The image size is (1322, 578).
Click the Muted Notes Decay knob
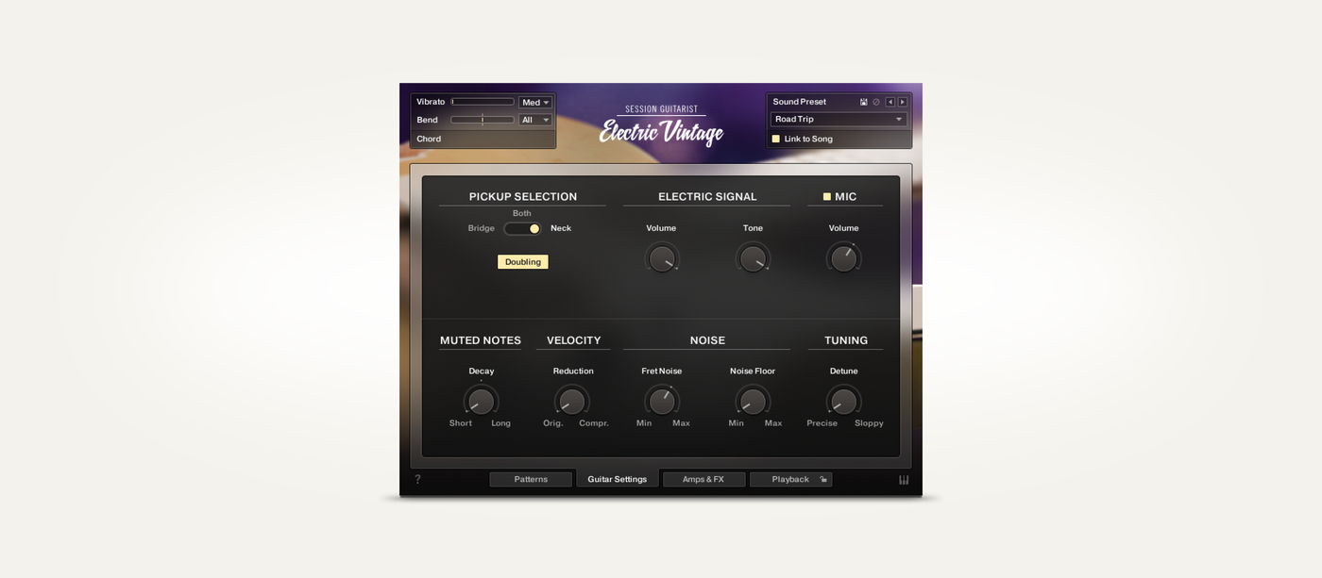click(482, 402)
